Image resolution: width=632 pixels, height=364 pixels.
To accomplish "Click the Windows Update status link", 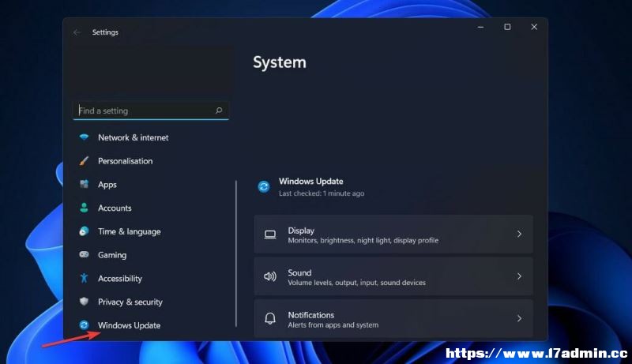I will point(310,181).
